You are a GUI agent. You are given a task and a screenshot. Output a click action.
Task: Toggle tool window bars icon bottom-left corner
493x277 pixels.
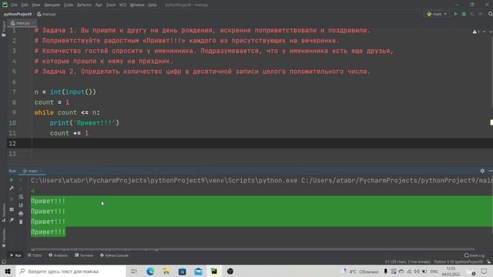point(3,262)
